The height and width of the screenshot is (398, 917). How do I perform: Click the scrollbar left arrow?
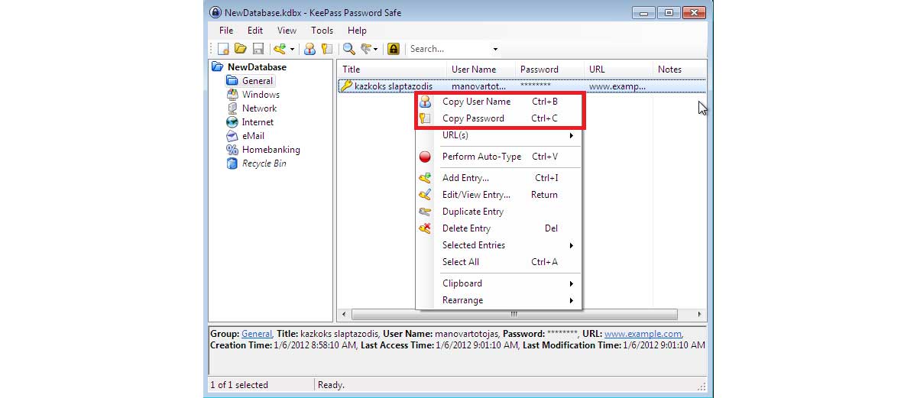pos(345,314)
